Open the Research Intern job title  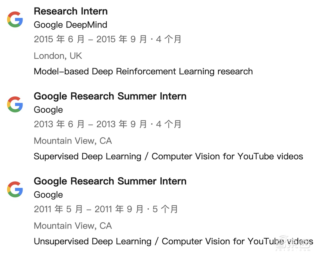[71, 11]
